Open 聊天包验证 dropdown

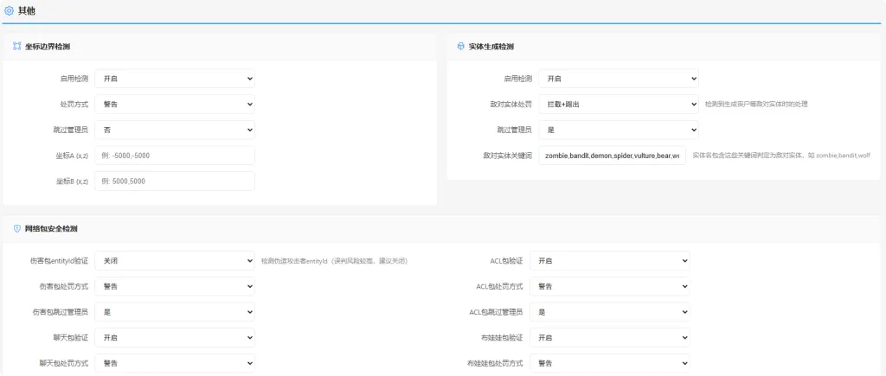175,338
